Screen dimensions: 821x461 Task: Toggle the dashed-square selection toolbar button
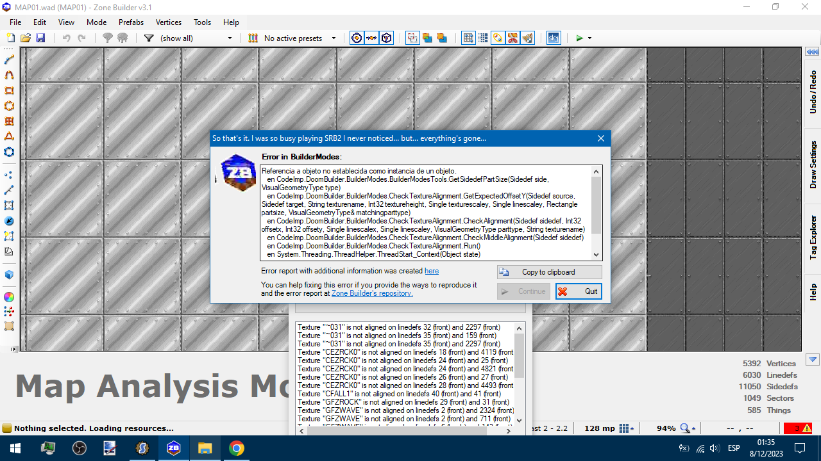click(412, 38)
